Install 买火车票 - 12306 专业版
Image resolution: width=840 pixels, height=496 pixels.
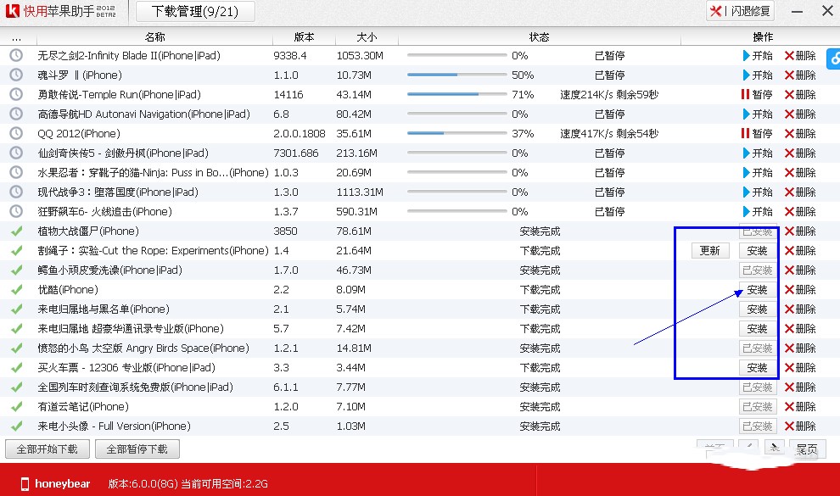(x=757, y=368)
